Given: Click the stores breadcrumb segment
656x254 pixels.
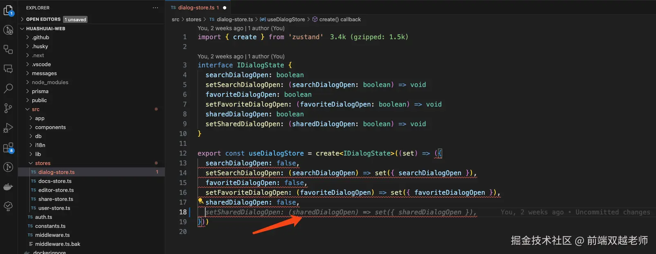Looking at the screenshot, I should (x=193, y=19).
